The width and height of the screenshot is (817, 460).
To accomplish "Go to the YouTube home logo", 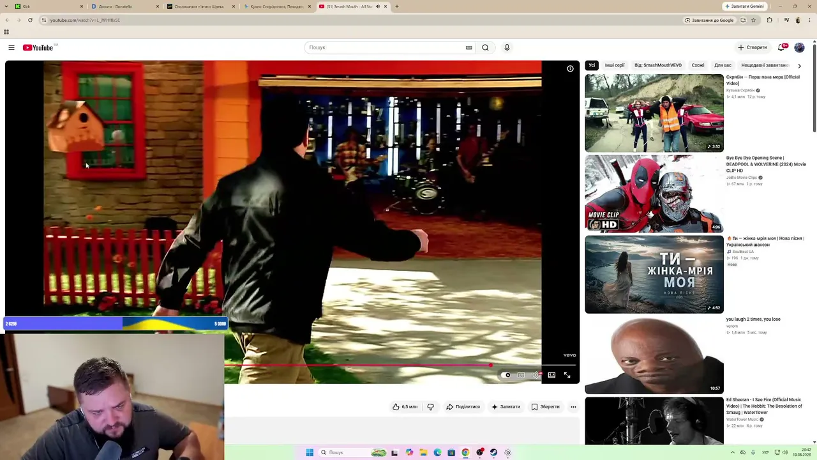I will coord(38,48).
